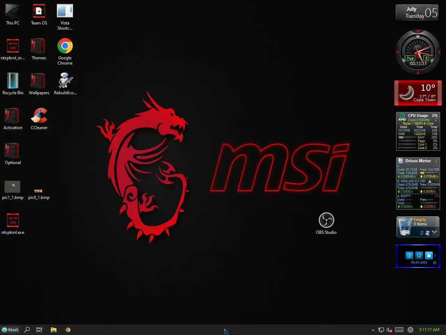Select the Themes folder icon
This screenshot has width=446, height=335.
coord(39,50)
